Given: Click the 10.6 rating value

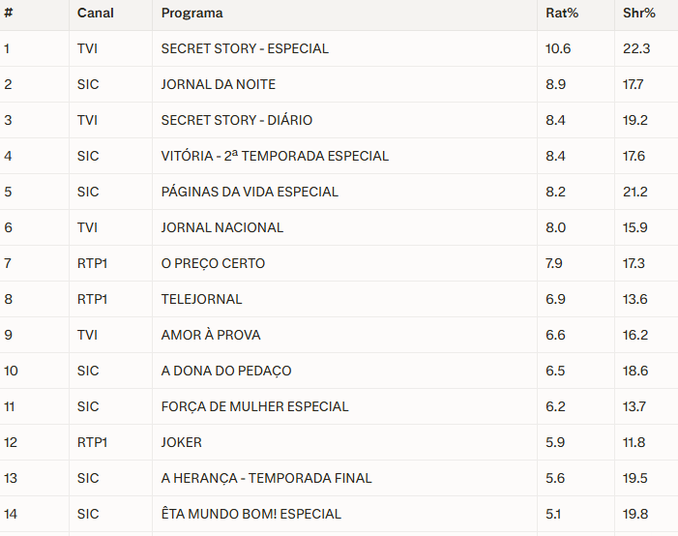Looking at the screenshot, I should (558, 48).
